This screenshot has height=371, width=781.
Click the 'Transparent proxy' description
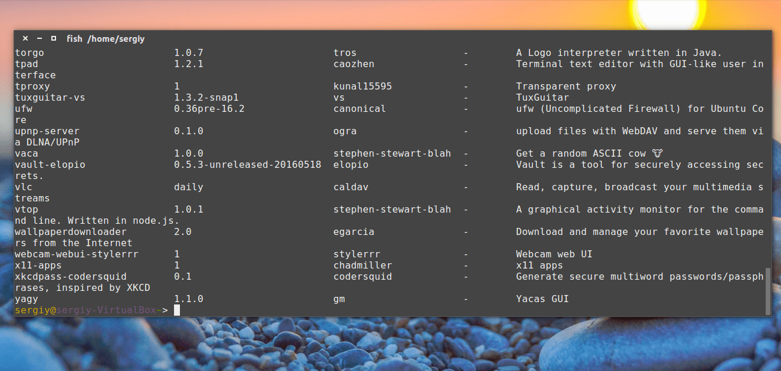point(566,87)
